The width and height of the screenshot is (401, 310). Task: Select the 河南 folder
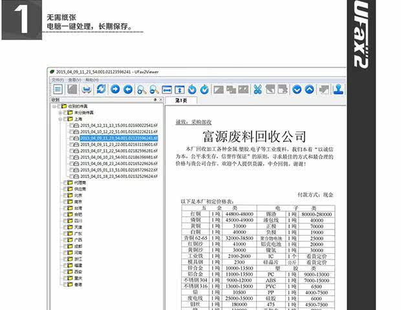click(x=78, y=253)
